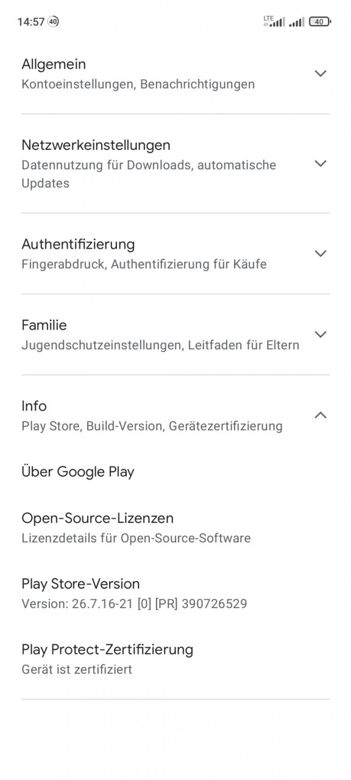Expand the Familie section chevron
351x780 pixels.
[x=320, y=334]
